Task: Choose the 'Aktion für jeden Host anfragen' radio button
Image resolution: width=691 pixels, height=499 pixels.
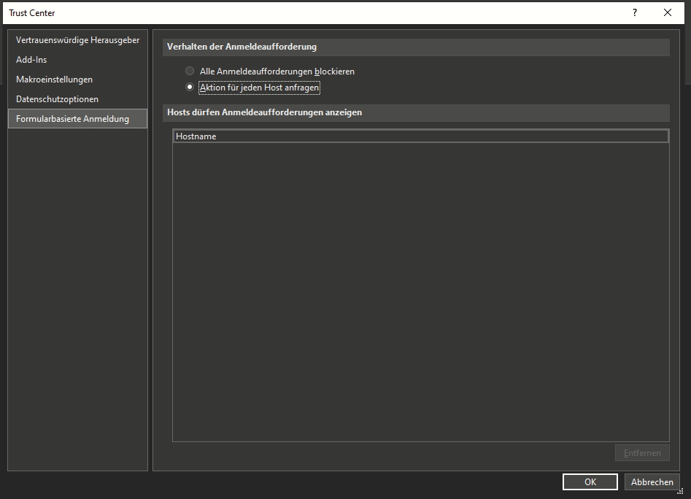Action: (x=190, y=88)
